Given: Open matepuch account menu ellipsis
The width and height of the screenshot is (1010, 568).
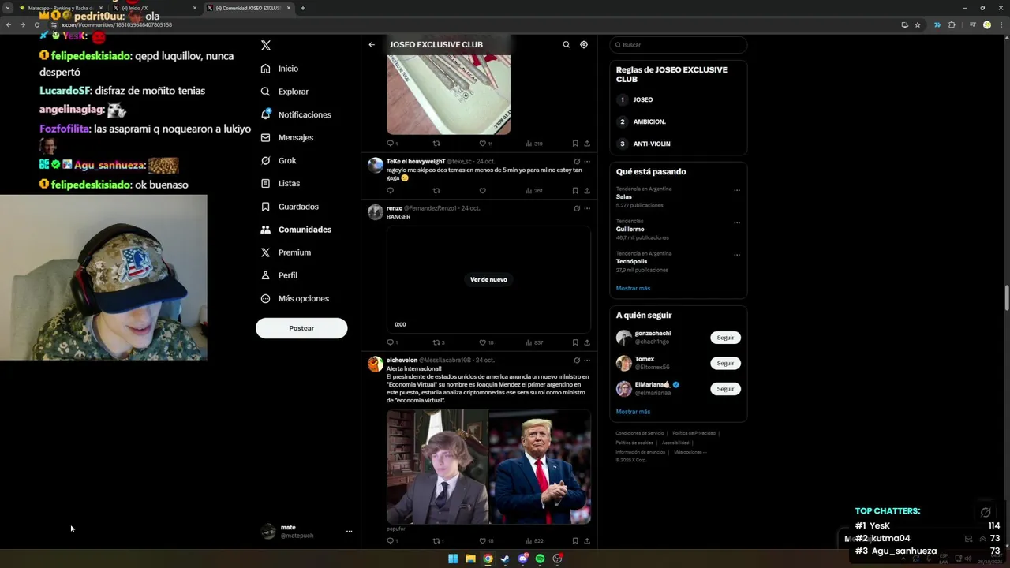Looking at the screenshot, I should coord(349,532).
